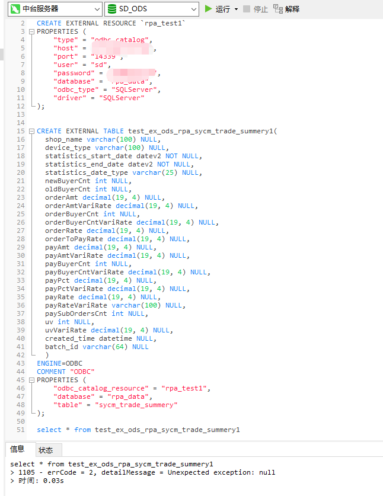Click the Explain (解释) icon

pos(277,9)
